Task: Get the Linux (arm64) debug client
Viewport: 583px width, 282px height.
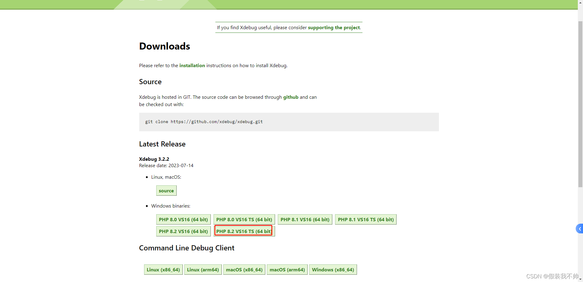Action: pos(203,270)
